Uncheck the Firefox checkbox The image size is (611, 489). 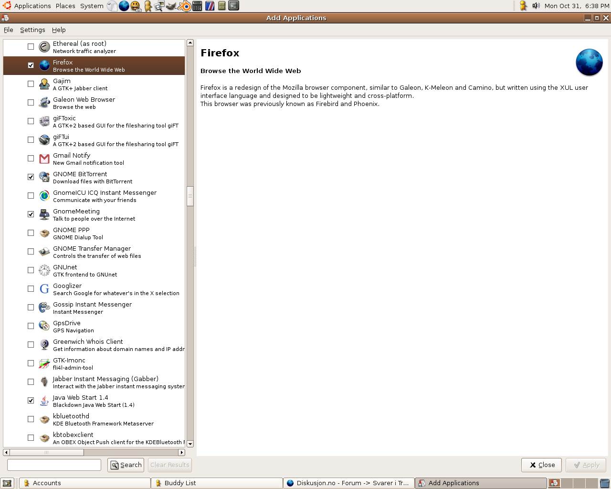click(x=31, y=65)
